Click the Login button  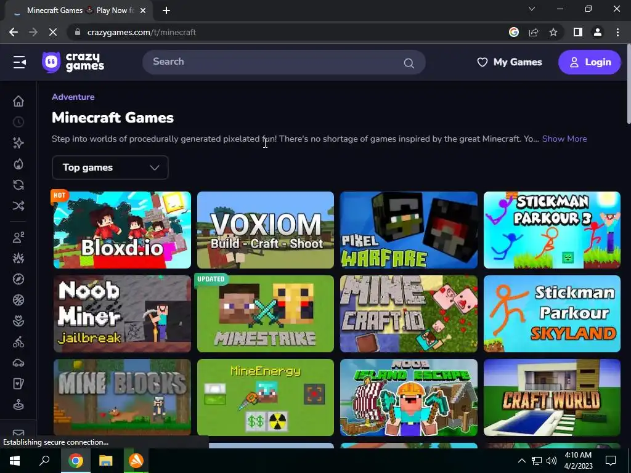tap(590, 62)
